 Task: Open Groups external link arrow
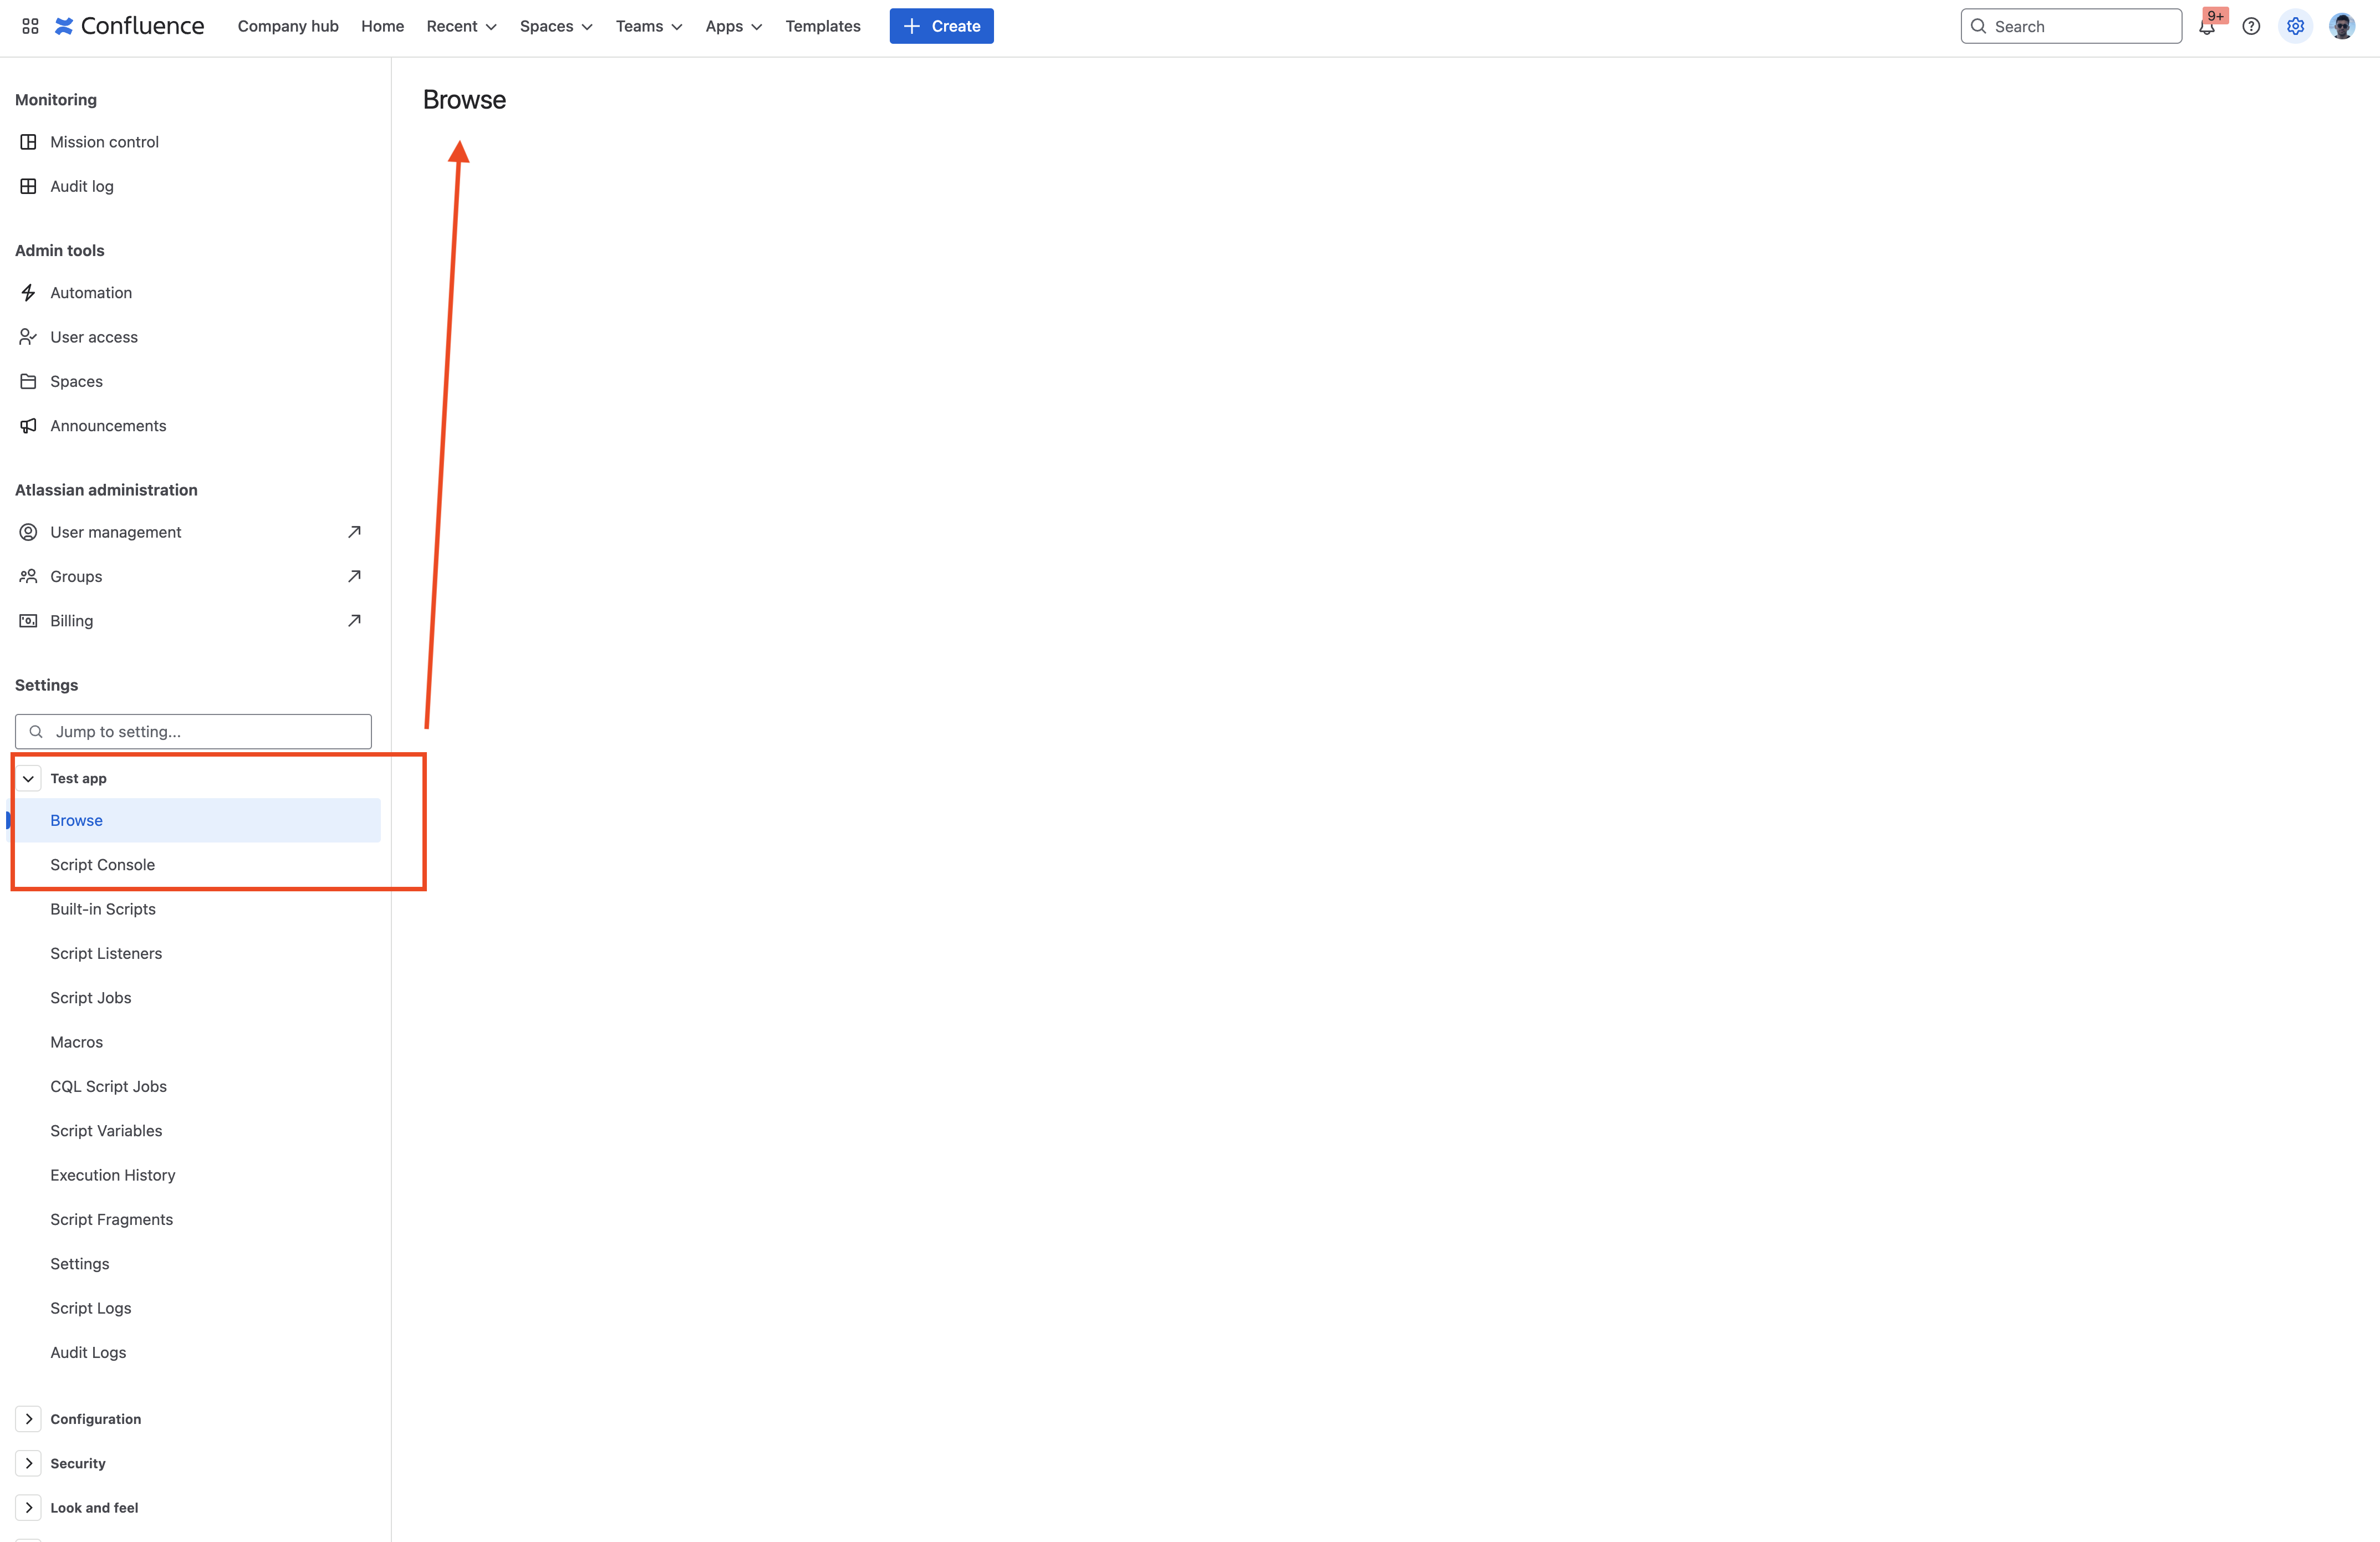coord(354,576)
